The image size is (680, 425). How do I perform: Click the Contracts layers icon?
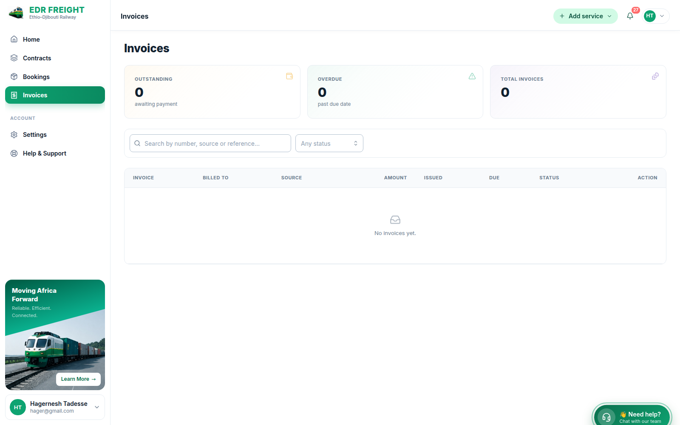tap(14, 58)
